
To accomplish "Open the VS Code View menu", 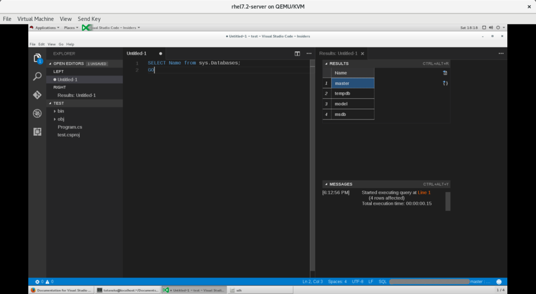I will pyautogui.click(x=52, y=44).
